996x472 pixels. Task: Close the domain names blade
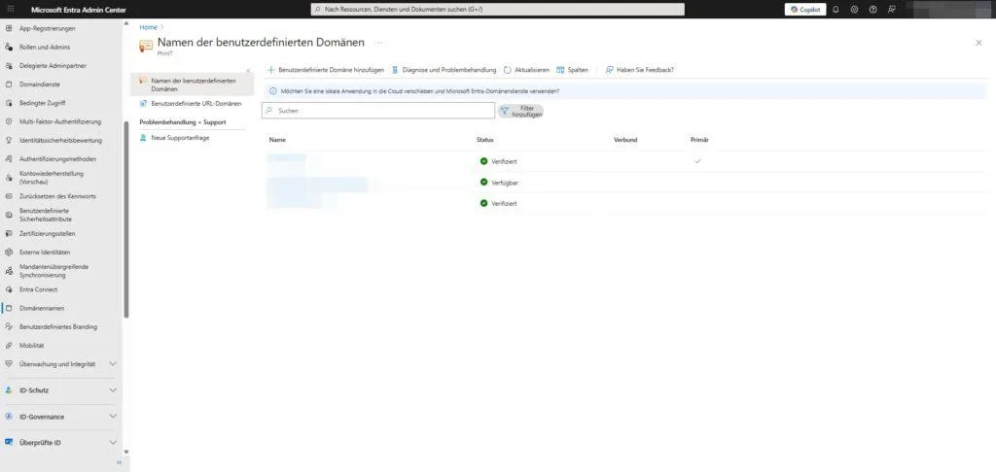978,43
